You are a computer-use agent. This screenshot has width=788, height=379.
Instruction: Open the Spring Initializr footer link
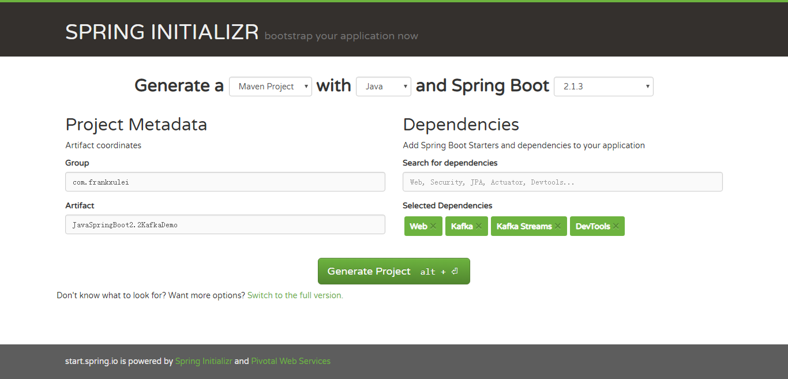[x=204, y=361]
